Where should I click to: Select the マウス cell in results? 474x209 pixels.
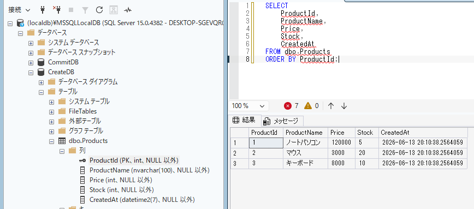coord(306,153)
